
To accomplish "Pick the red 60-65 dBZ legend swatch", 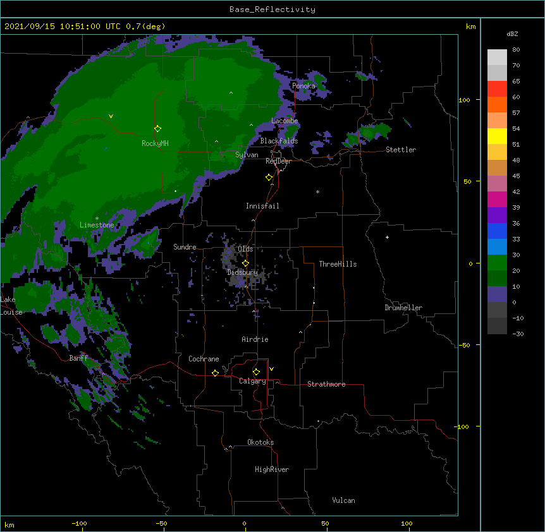I will pos(497,89).
